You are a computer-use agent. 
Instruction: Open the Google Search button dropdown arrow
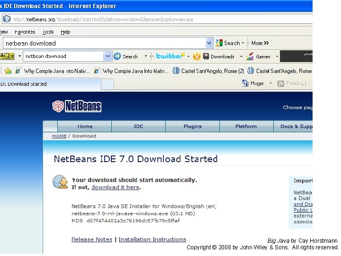[243, 43]
